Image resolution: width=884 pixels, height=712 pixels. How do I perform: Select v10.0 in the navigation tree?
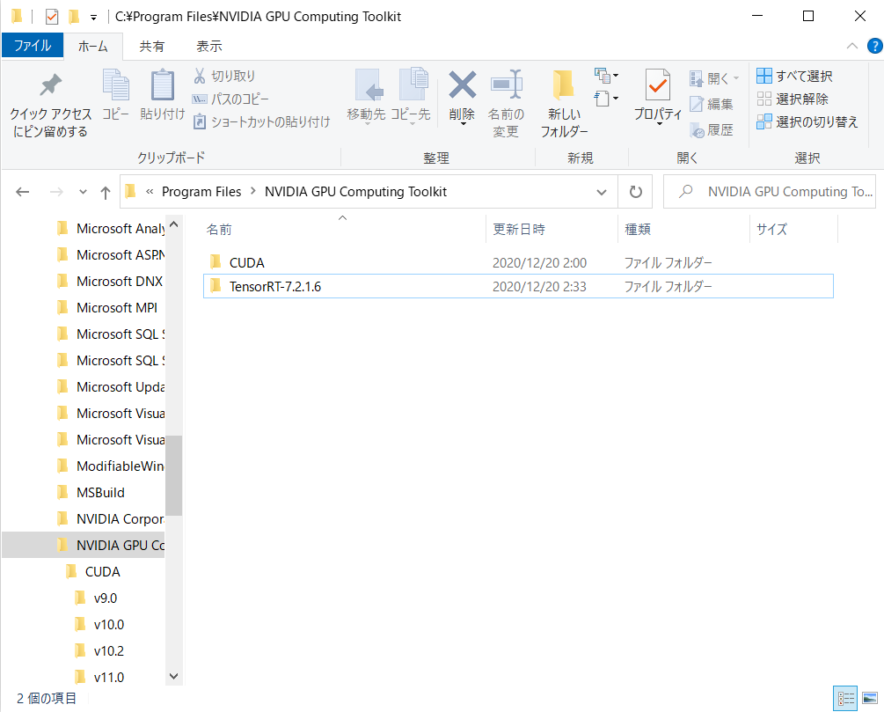(x=108, y=625)
